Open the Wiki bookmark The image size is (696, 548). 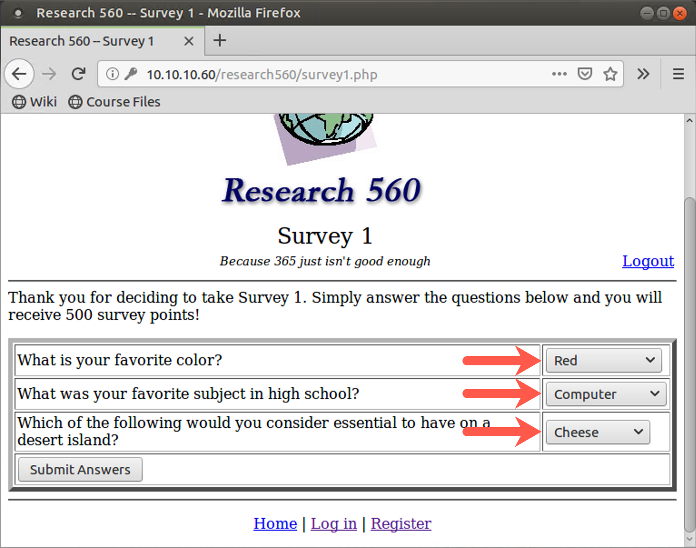[x=34, y=102]
